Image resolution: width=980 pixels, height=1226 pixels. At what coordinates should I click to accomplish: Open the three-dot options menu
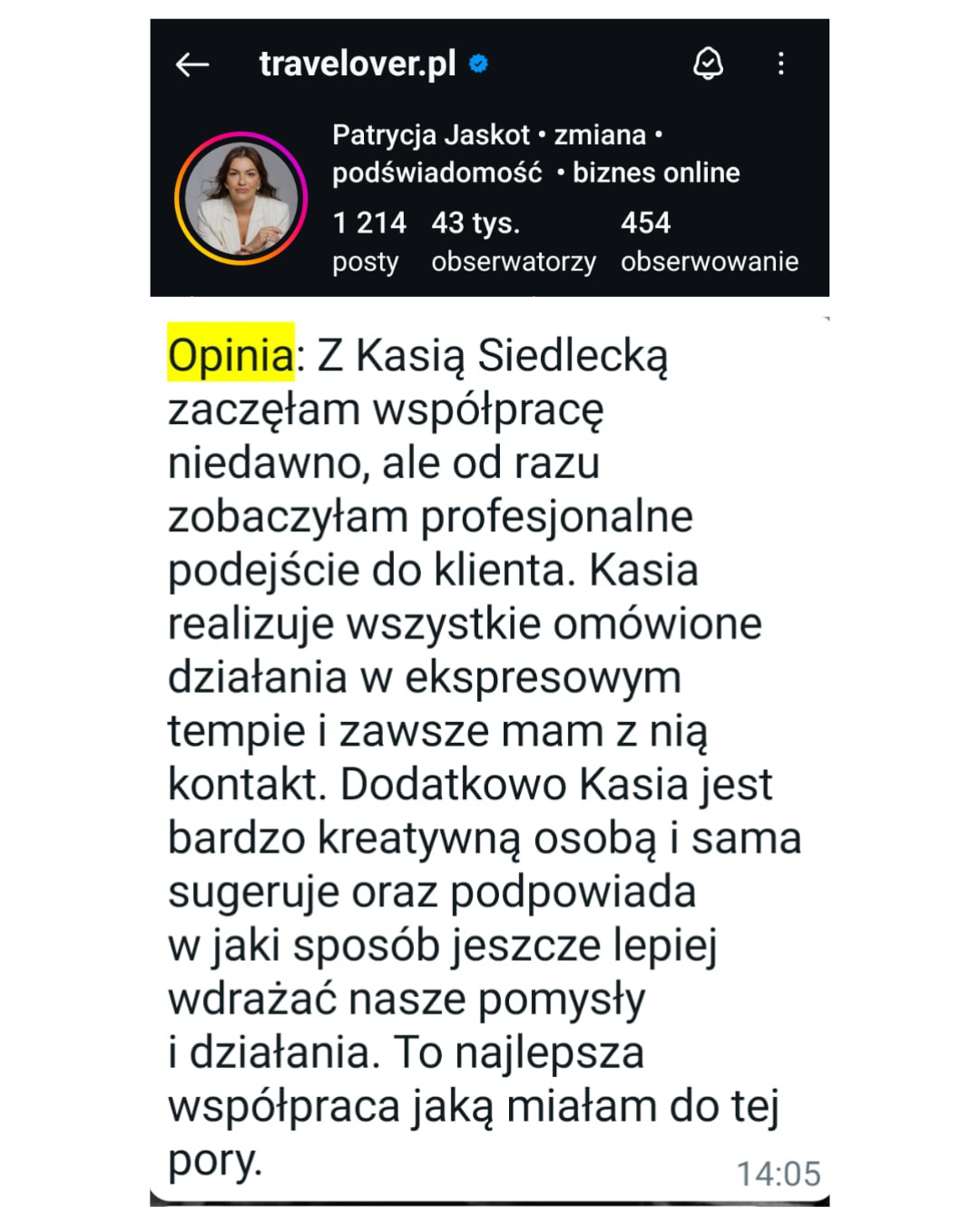tap(780, 64)
